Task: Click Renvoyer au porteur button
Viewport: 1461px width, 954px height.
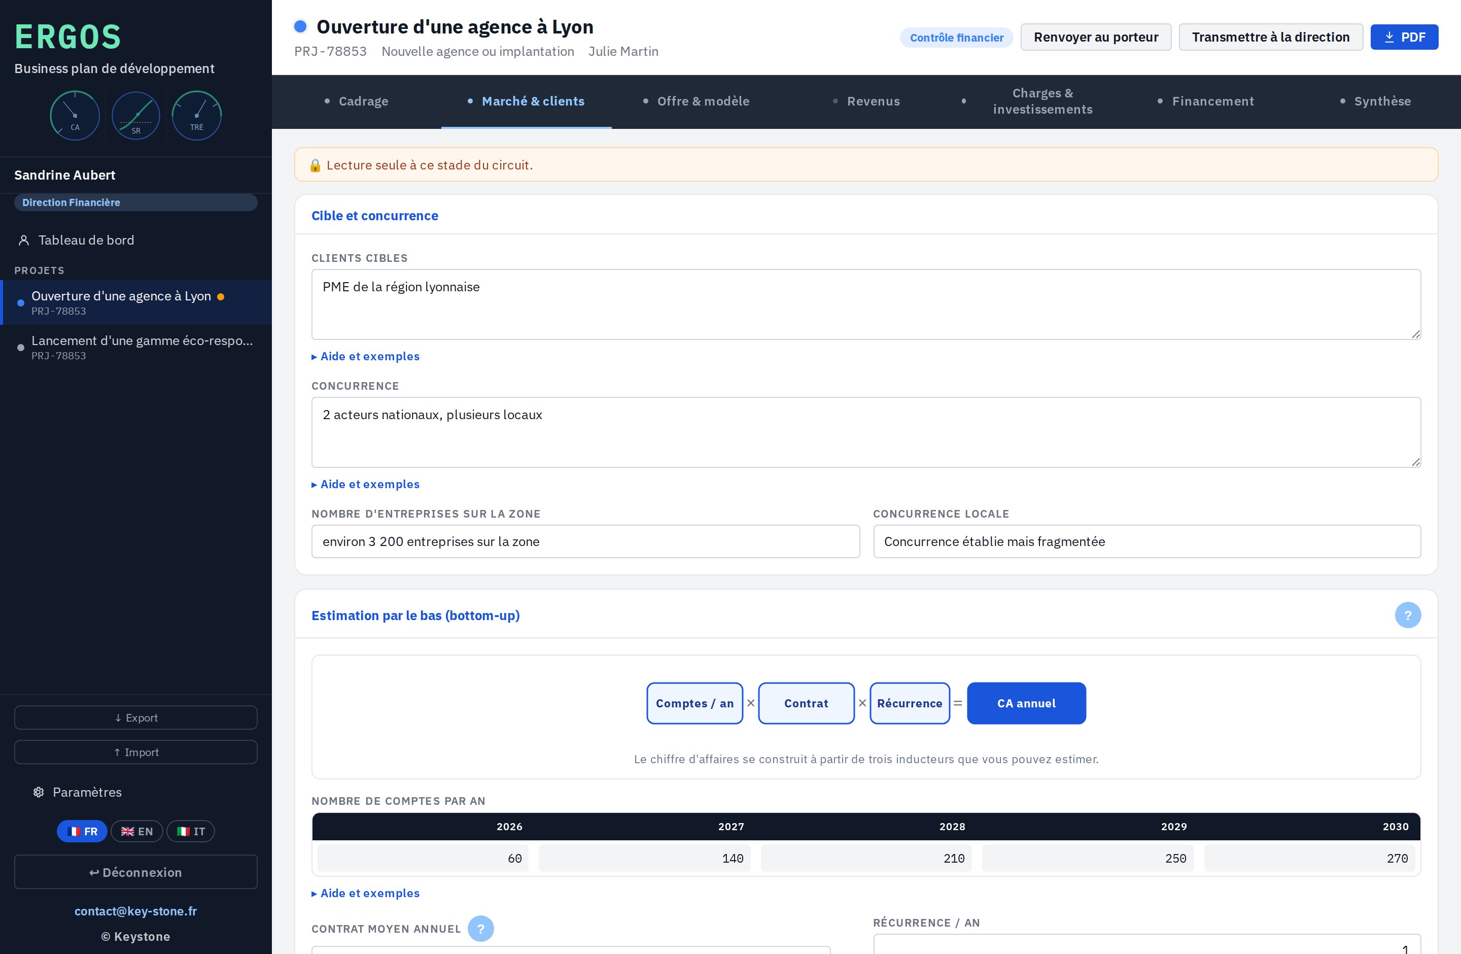Action: coord(1096,37)
